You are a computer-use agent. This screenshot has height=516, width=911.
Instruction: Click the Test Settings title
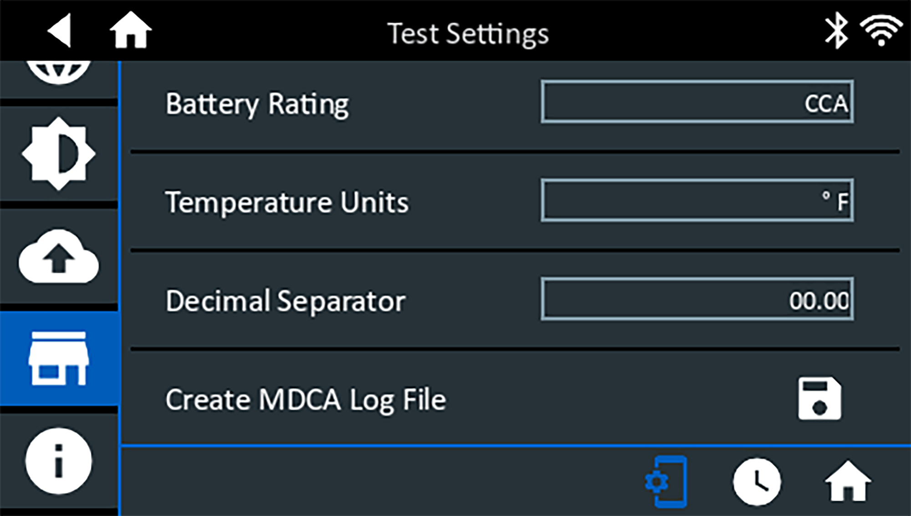tap(468, 34)
